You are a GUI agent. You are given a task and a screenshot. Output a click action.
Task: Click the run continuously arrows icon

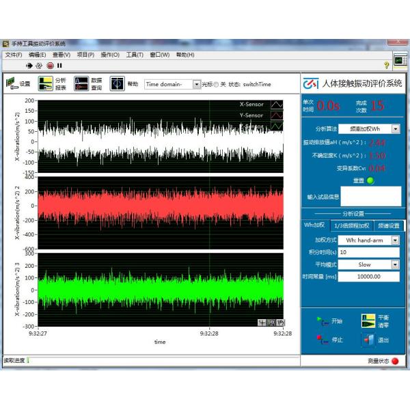pyautogui.click(x=39, y=66)
